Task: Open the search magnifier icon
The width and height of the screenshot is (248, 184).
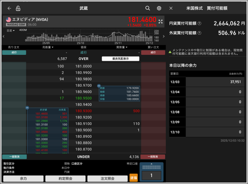Action: (x=148, y=8)
